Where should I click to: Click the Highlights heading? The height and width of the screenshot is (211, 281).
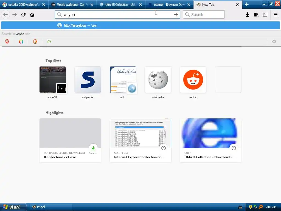[x=55, y=113]
